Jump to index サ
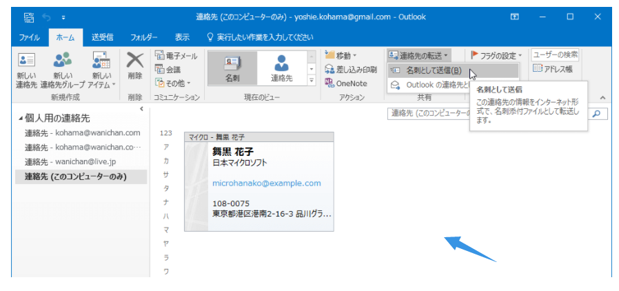The width and height of the screenshot is (619, 291). coord(166,175)
